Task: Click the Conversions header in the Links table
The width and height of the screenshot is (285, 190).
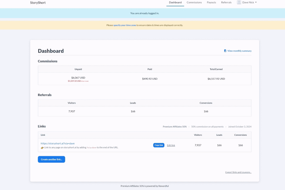Action: (x=240, y=135)
